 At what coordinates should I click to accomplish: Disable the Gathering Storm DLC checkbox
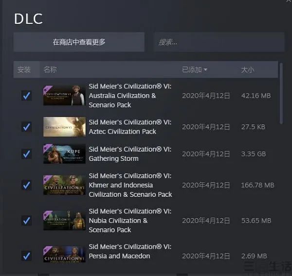pyautogui.click(x=26, y=154)
